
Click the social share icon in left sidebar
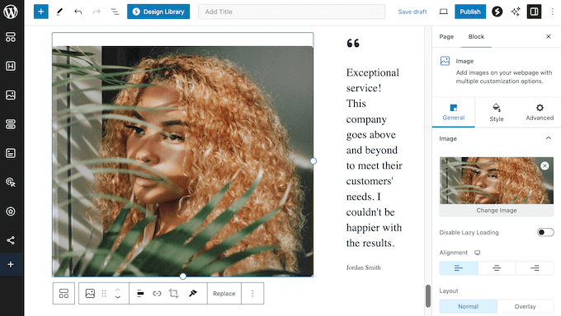click(11, 240)
